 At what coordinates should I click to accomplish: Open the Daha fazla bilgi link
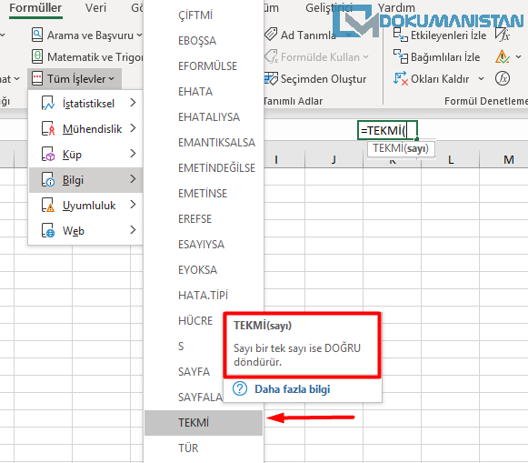[292, 389]
